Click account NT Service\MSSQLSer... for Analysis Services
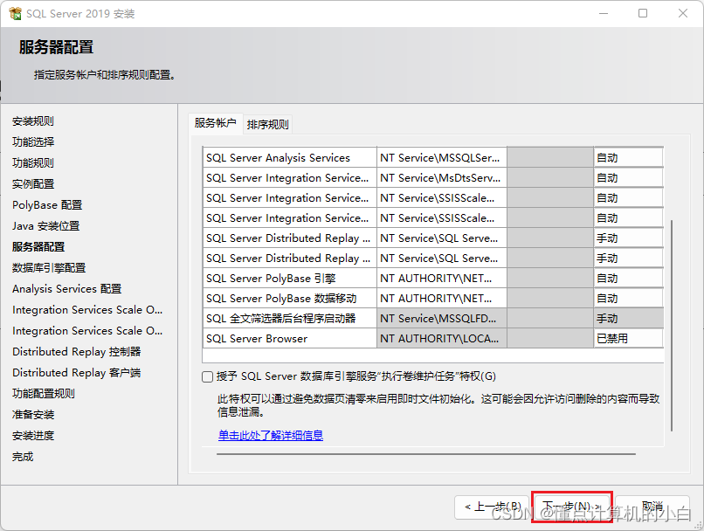Image resolution: width=704 pixels, height=531 pixels. pos(442,157)
